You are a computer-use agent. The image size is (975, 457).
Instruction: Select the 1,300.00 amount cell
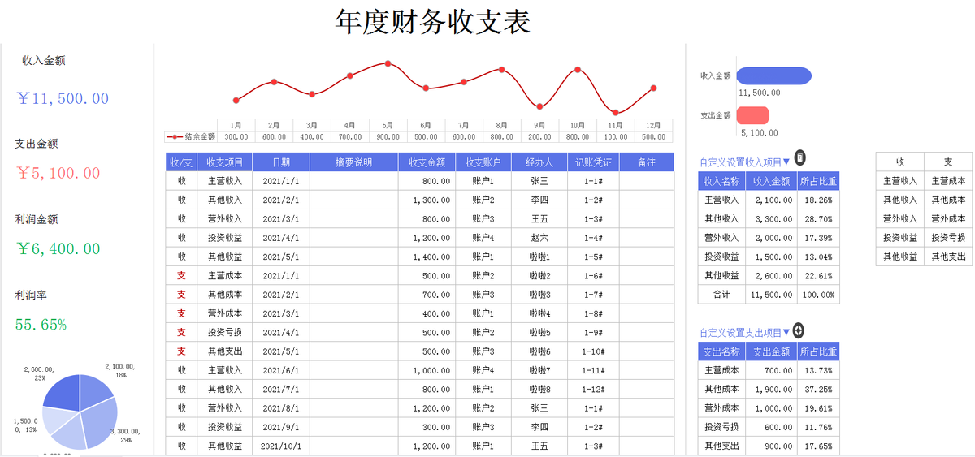click(x=427, y=200)
